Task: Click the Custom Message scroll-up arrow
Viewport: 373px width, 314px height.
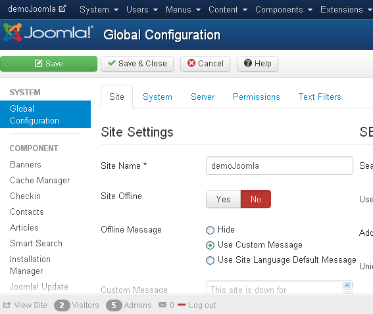Action: click(347, 285)
